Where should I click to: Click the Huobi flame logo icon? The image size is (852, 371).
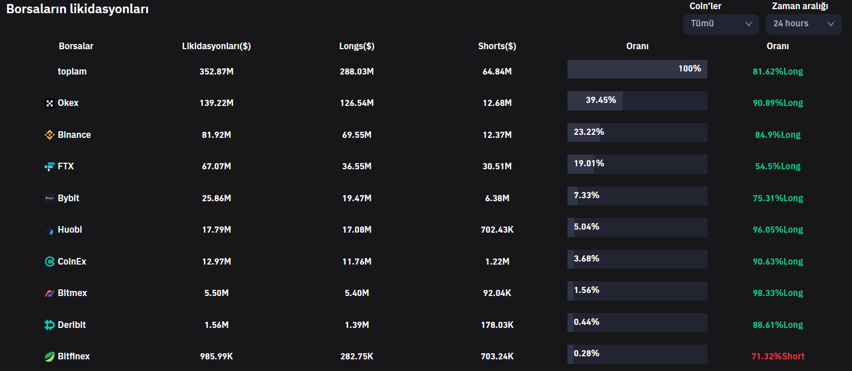click(50, 230)
